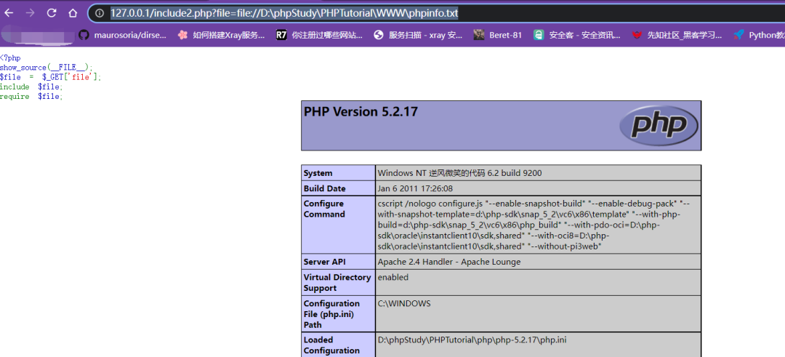Click the C:\WINDOWS value
Screen dimensions: 785x357
pyautogui.click(x=404, y=303)
